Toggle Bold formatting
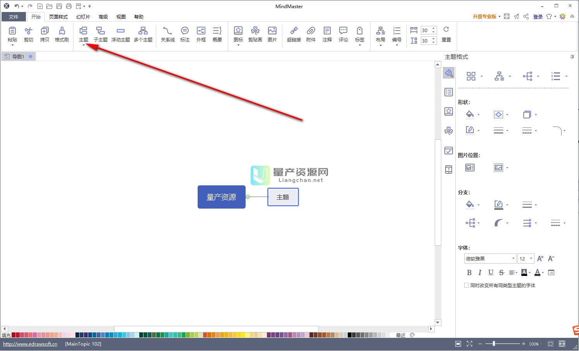579x351 pixels. pos(469,272)
